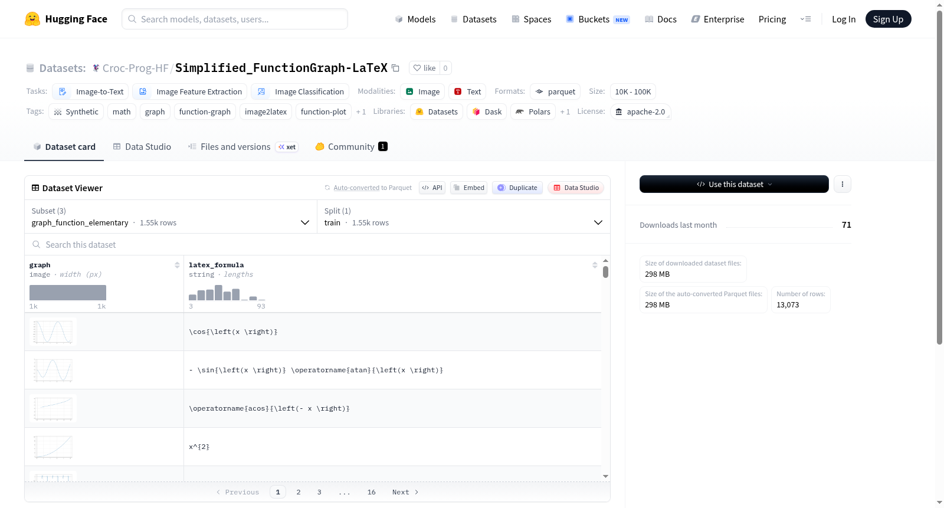
Task: Select the Image modality tag
Action: 422,91
